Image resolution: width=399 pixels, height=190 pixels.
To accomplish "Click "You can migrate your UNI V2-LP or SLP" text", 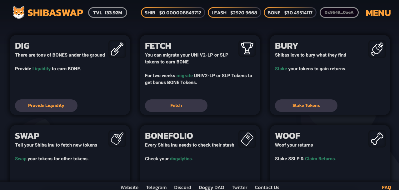I will tap(187, 55).
